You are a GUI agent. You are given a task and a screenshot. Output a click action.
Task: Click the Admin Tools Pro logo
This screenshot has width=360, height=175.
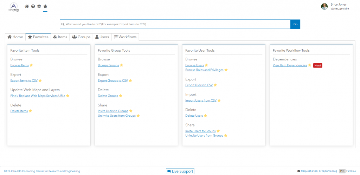tap(14, 7)
